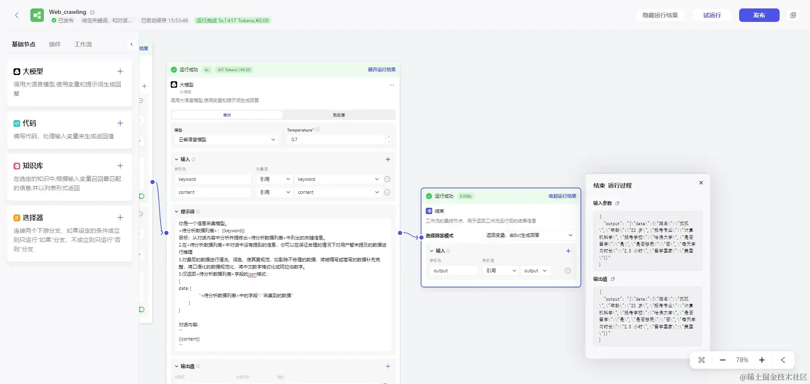Screen dimensions: 810x384
Task: Click 发布 publish button
Action: 759,15
